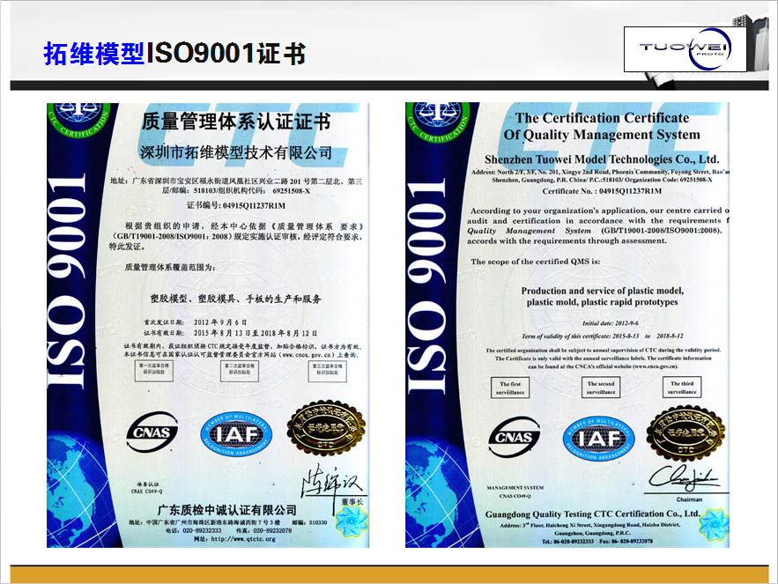Click the slide title 拓维模型ISO9001证书
This screenshot has width=778, height=584.
[174, 54]
